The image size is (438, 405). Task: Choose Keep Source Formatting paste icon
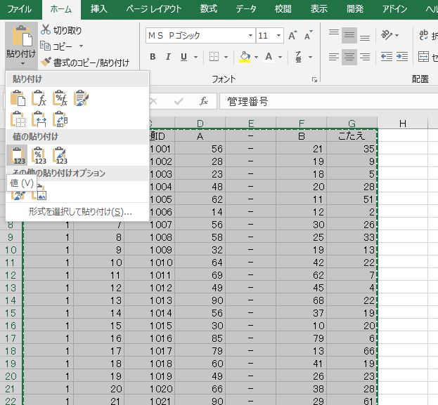81,98
